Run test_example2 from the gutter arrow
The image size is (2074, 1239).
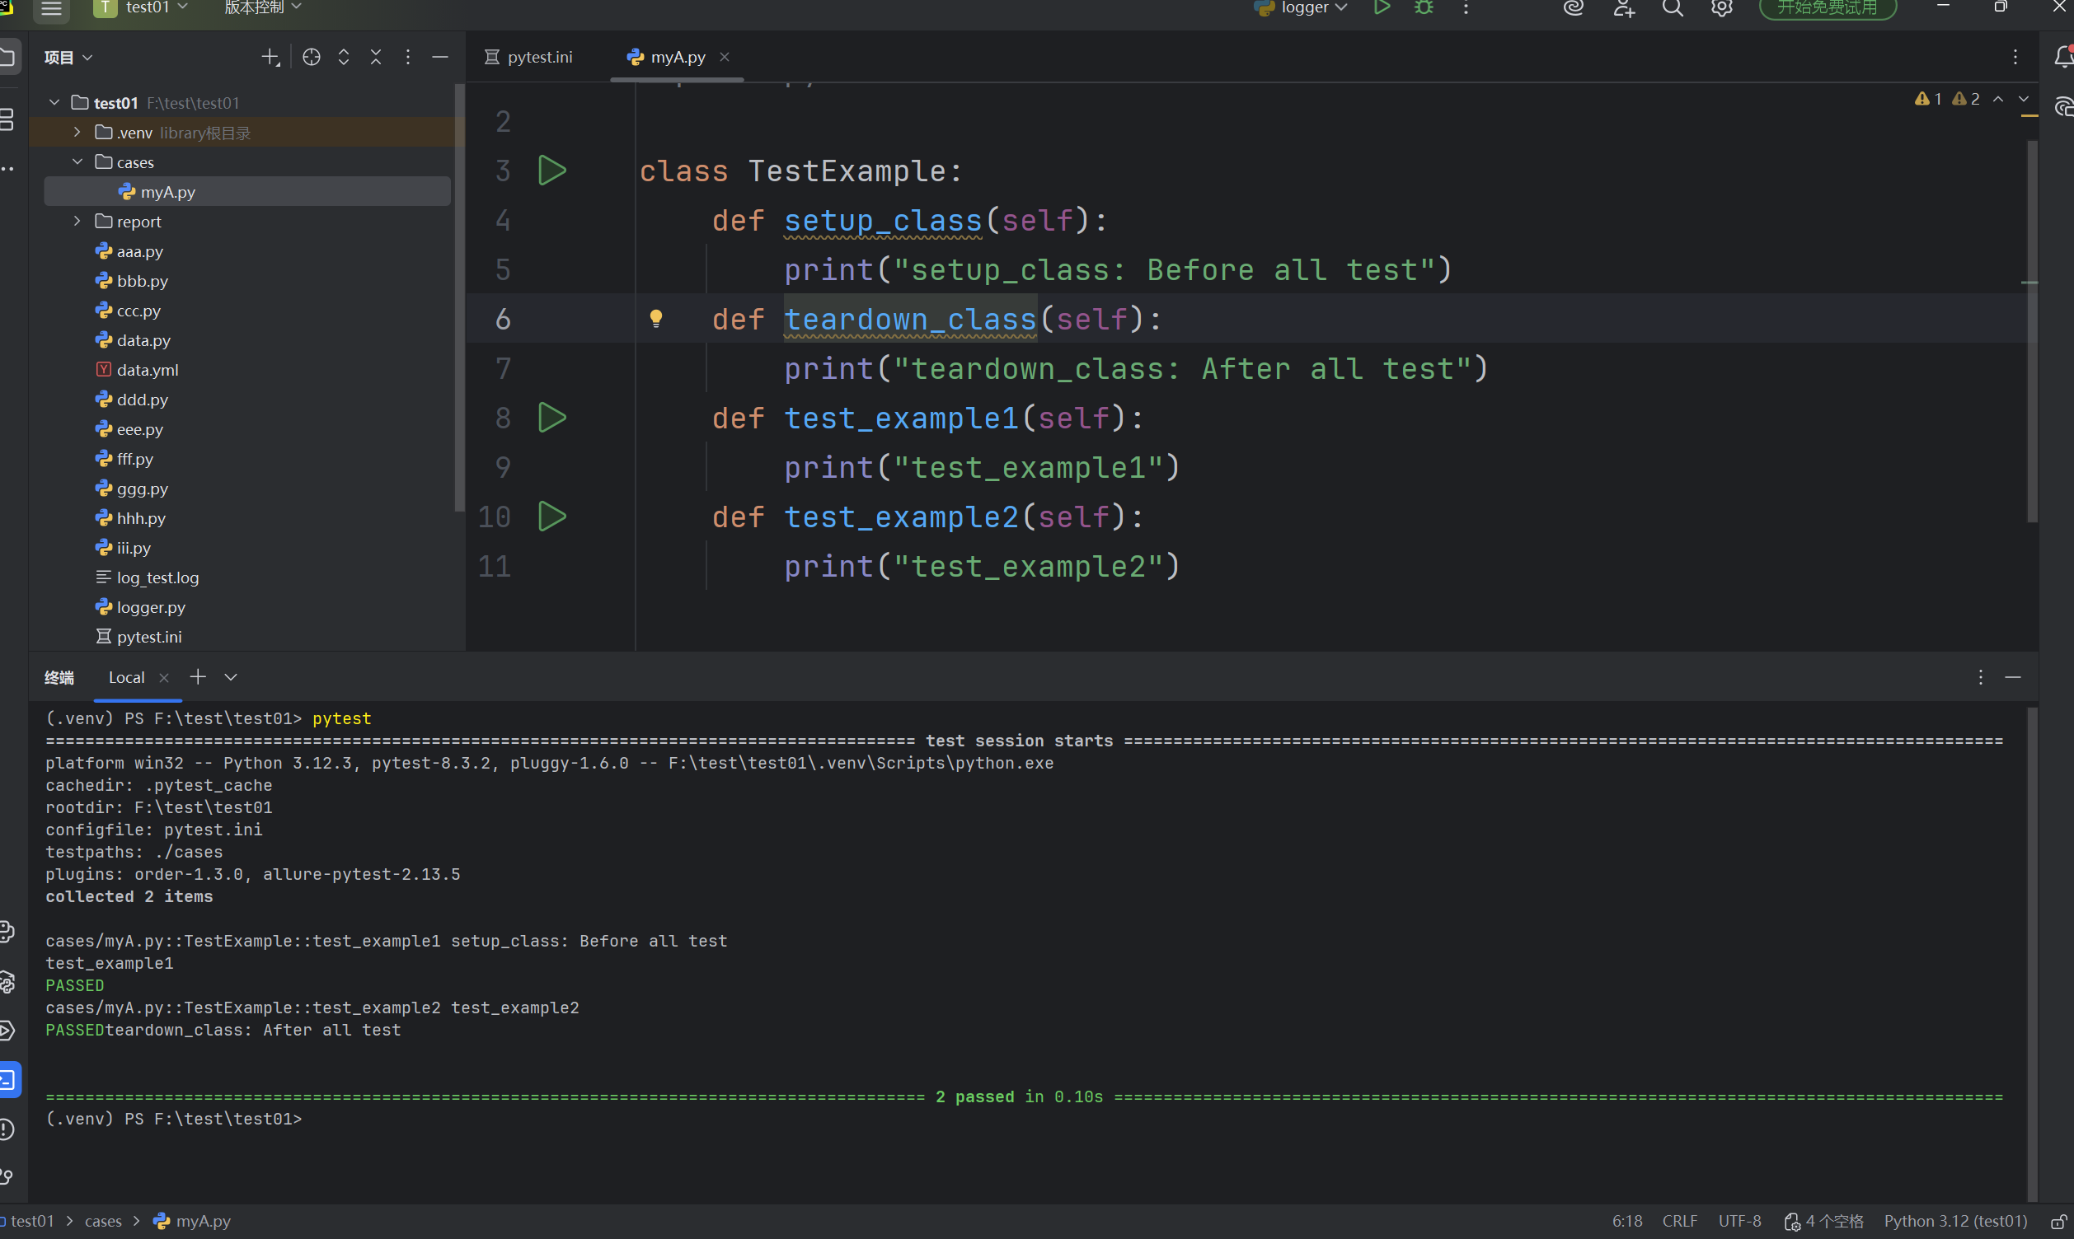pyautogui.click(x=551, y=517)
